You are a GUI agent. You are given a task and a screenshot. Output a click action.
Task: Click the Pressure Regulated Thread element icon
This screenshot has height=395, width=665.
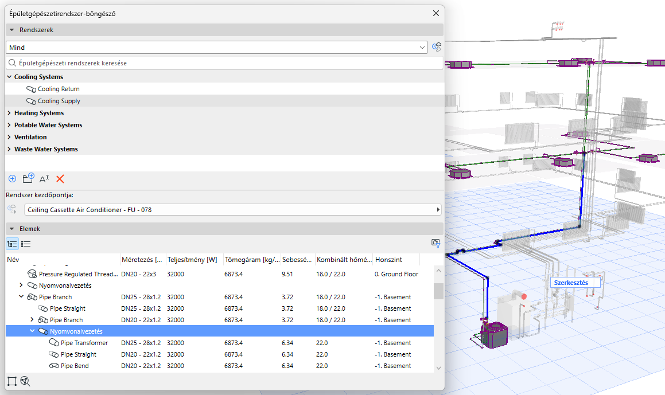click(x=32, y=274)
